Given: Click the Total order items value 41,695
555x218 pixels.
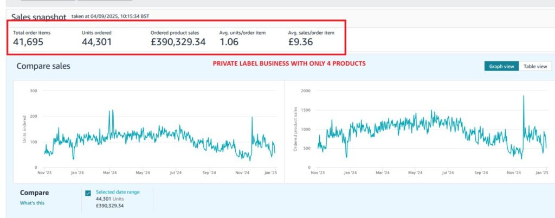Looking at the screenshot, I should point(28,42).
